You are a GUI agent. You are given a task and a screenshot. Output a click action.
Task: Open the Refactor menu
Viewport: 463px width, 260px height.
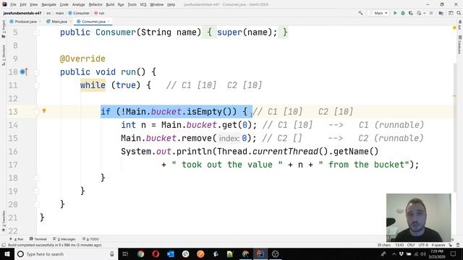[95, 4]
